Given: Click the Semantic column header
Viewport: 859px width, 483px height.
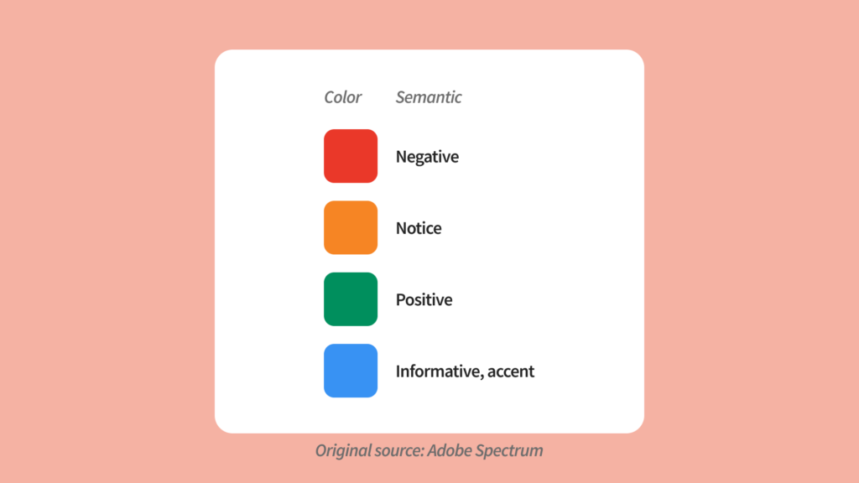Looking at the screenshot, I should [429, 97].
